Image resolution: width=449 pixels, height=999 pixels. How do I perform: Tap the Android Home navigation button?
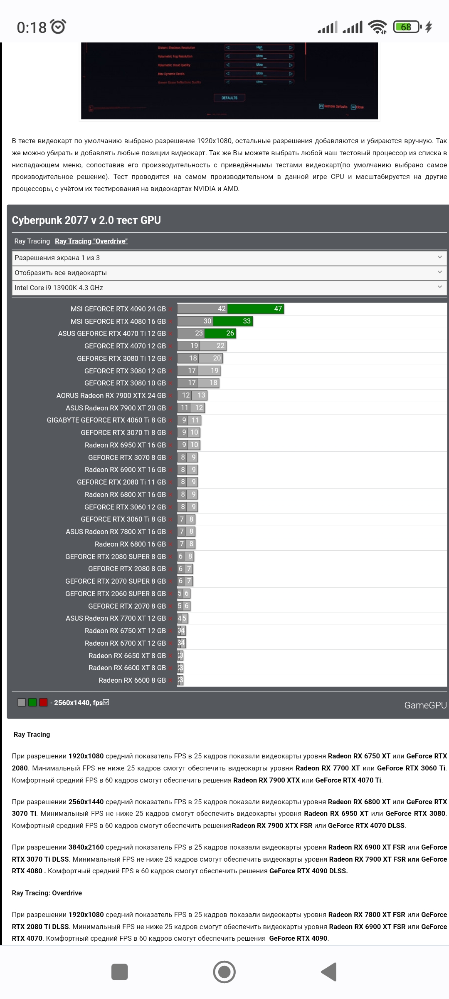pos(224,972)
